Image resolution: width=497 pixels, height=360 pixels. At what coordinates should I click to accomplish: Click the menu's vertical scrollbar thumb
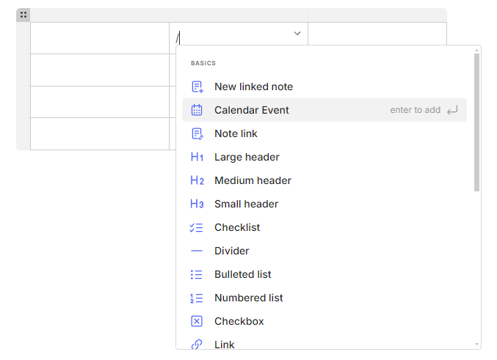pyautogui.click(x=476, y=122)
